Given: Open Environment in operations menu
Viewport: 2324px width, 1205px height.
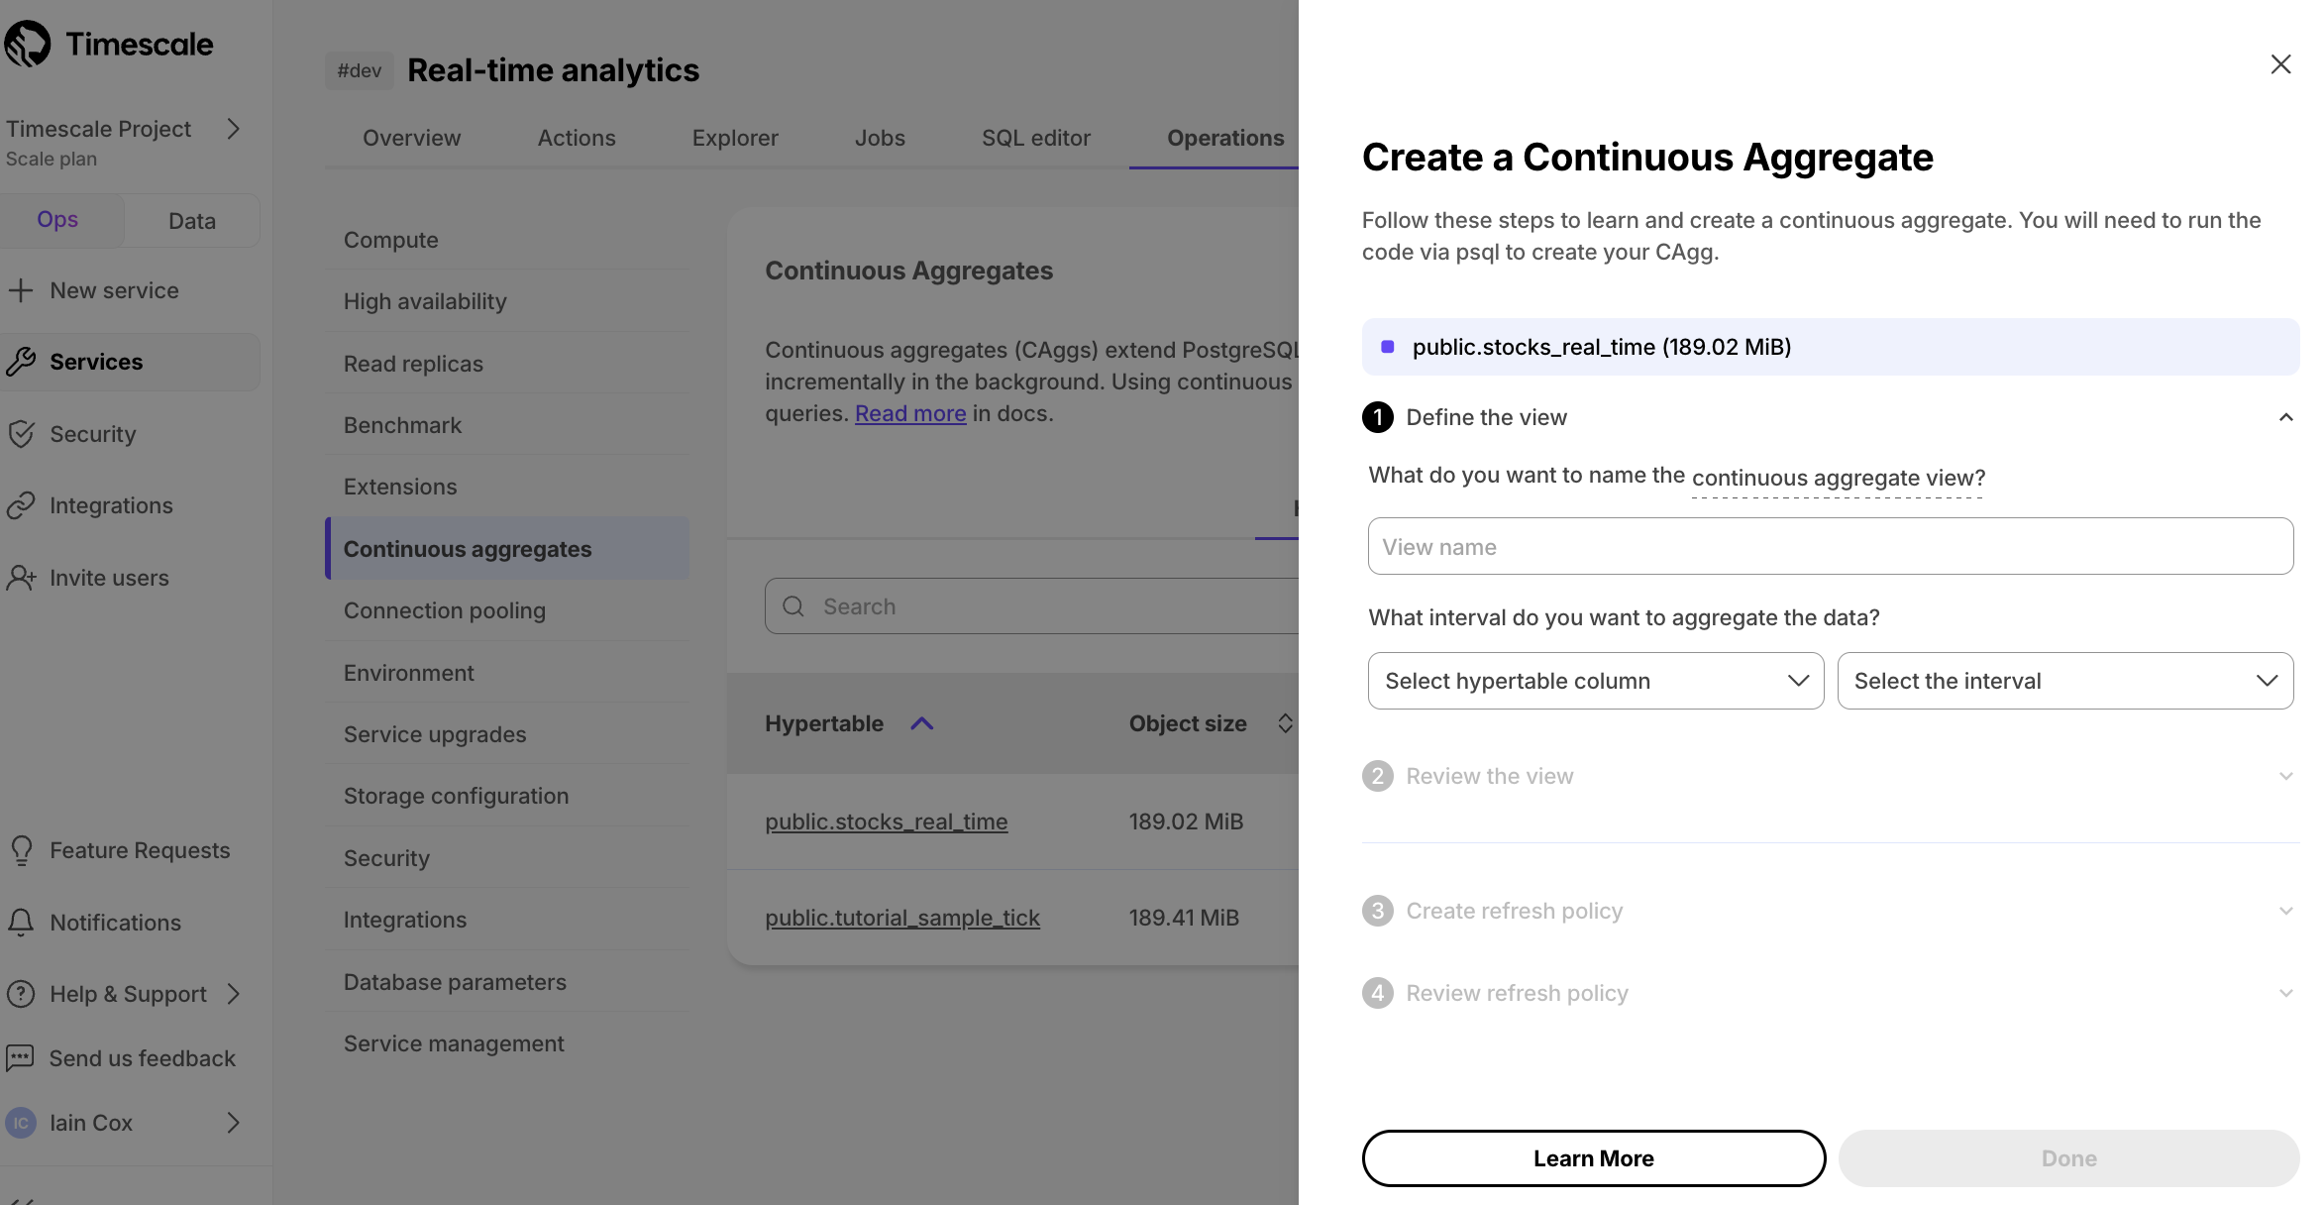Looking at the screenshot, I should [x=507, y=673].
